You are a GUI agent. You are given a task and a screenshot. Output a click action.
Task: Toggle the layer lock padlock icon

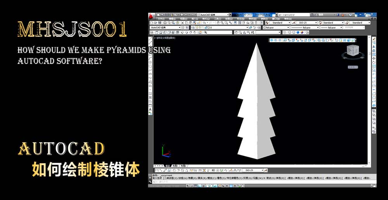(x=206, y=28)
